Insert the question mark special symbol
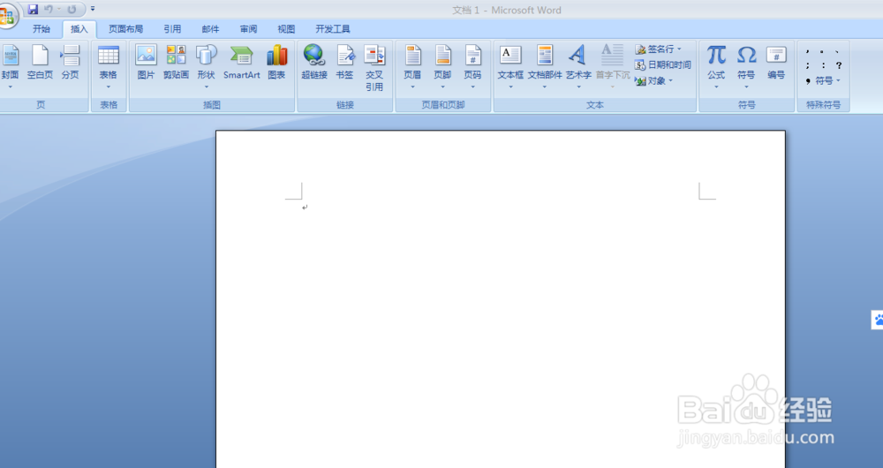883x468 pixels. pos(839,65)
